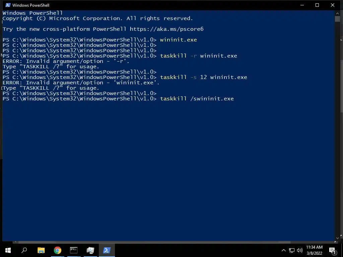Launch Google Chrome from the taskbar

58,250
